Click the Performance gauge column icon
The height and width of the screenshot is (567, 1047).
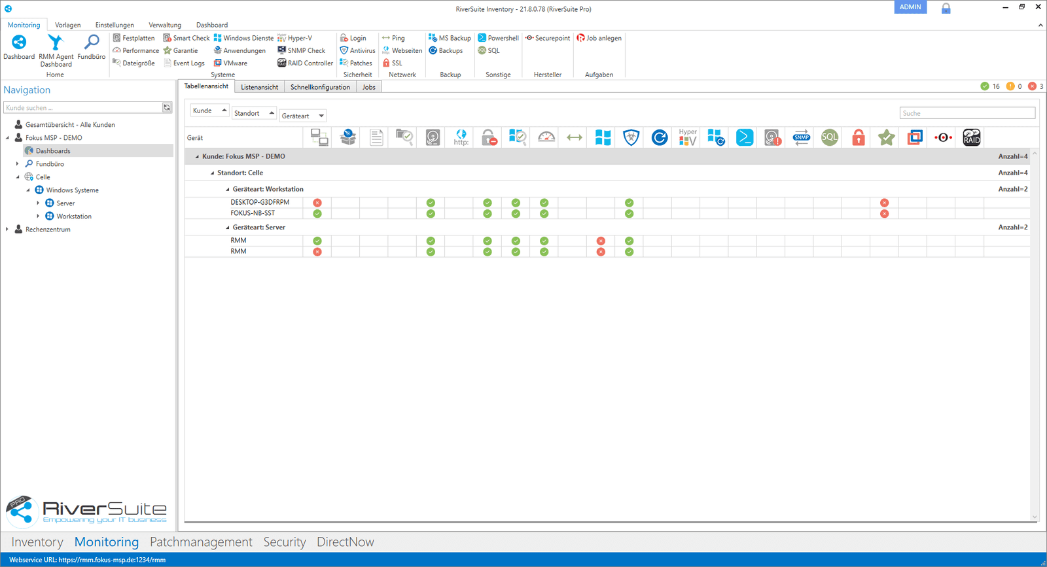(546, 137)
